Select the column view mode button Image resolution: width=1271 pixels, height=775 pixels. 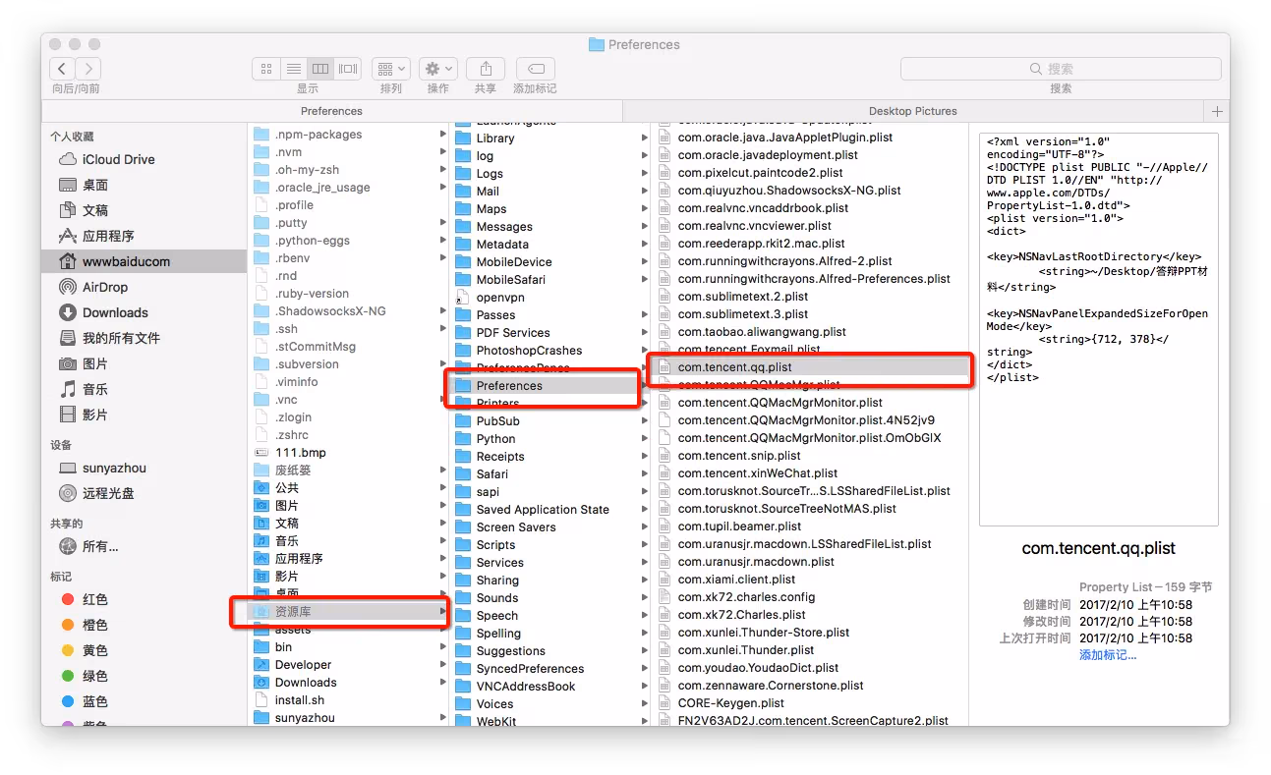pos(319,69)
